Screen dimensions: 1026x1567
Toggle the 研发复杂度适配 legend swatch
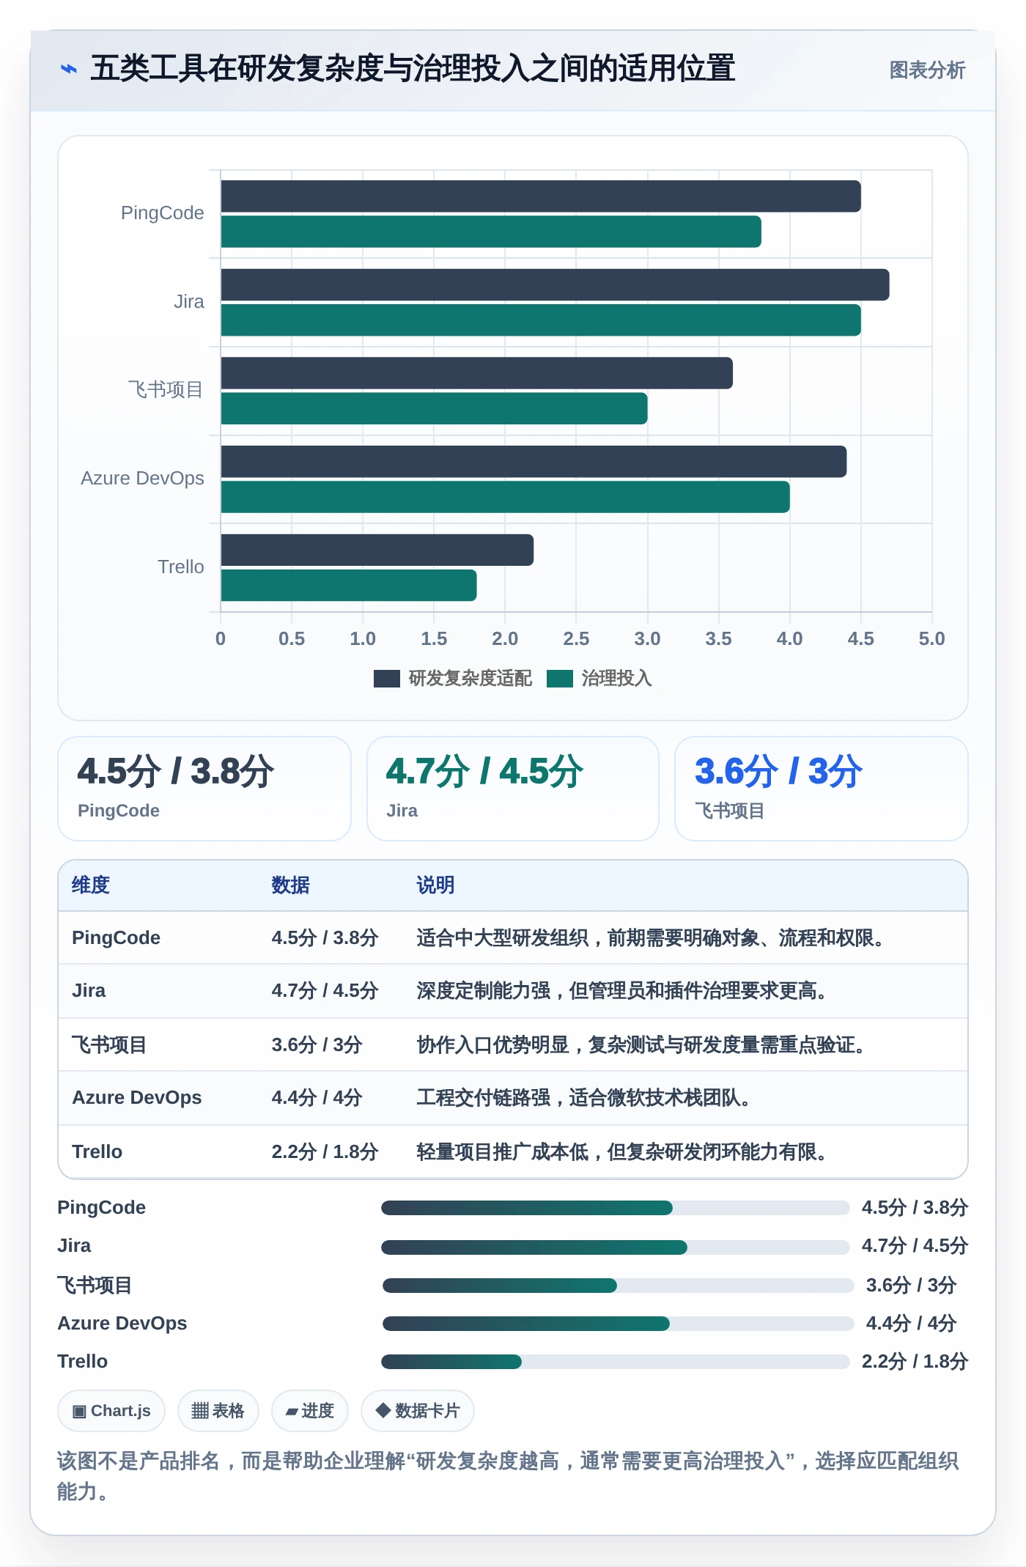(x=386, y=678)
